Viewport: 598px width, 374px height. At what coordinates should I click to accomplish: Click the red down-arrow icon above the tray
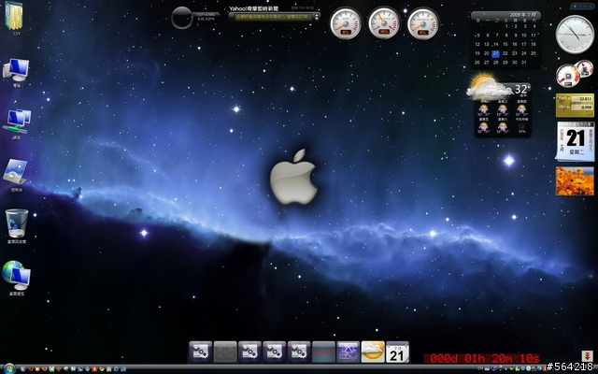pyautogui.click(x=587, y=356)
